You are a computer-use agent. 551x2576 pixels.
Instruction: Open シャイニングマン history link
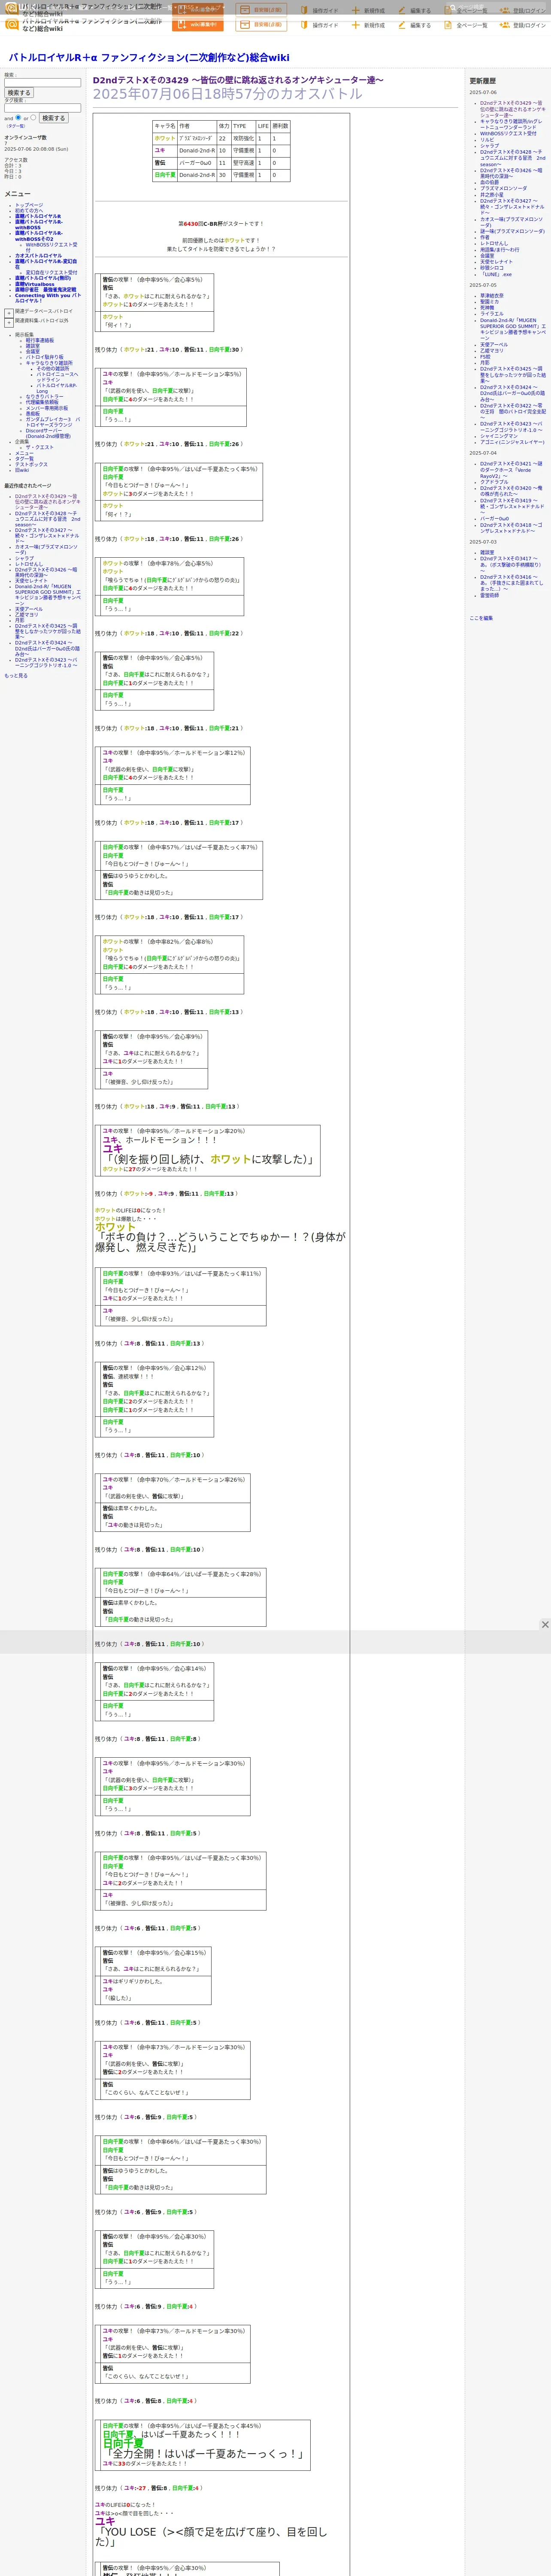pos(499,436)
